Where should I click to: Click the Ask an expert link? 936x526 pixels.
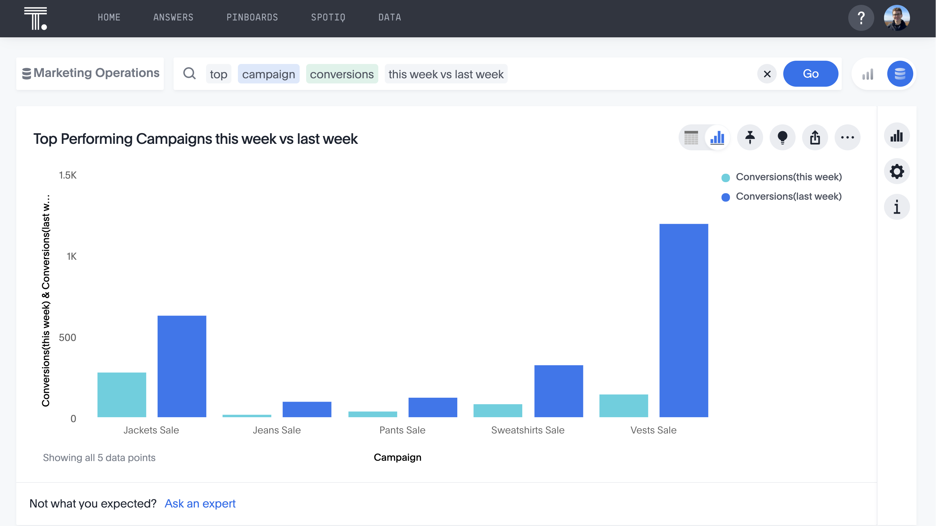[x=200, y=504]
